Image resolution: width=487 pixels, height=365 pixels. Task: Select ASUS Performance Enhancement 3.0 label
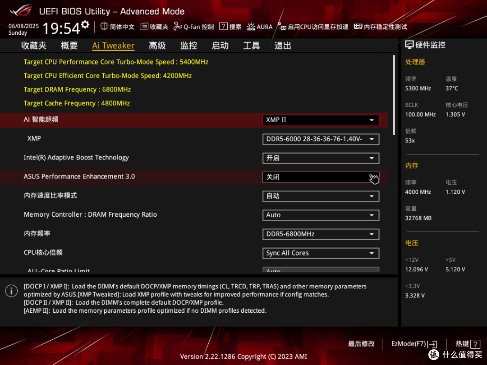coord(79,177)
